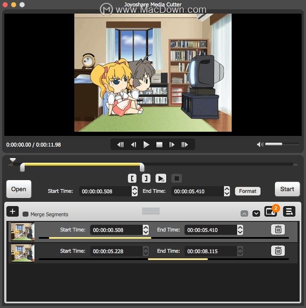Increase main End Time stepper
Viewport: 306px width, 308px height.
tap(227, 189)
